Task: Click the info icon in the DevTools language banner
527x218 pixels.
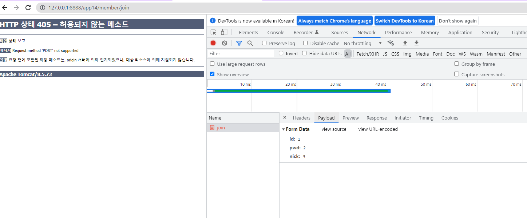Action: click(x=213, y=21)
